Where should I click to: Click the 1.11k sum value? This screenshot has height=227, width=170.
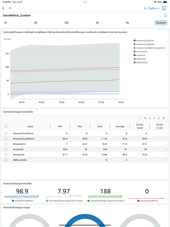coord(104,139)
